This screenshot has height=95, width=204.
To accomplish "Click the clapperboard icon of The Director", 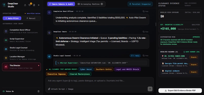I will pos(6,67).
